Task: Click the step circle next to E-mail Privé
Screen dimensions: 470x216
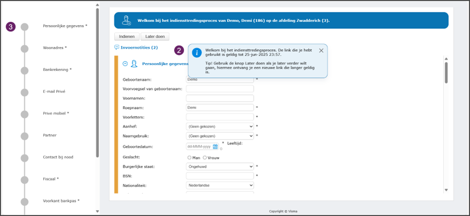Action: click(24, 92)
